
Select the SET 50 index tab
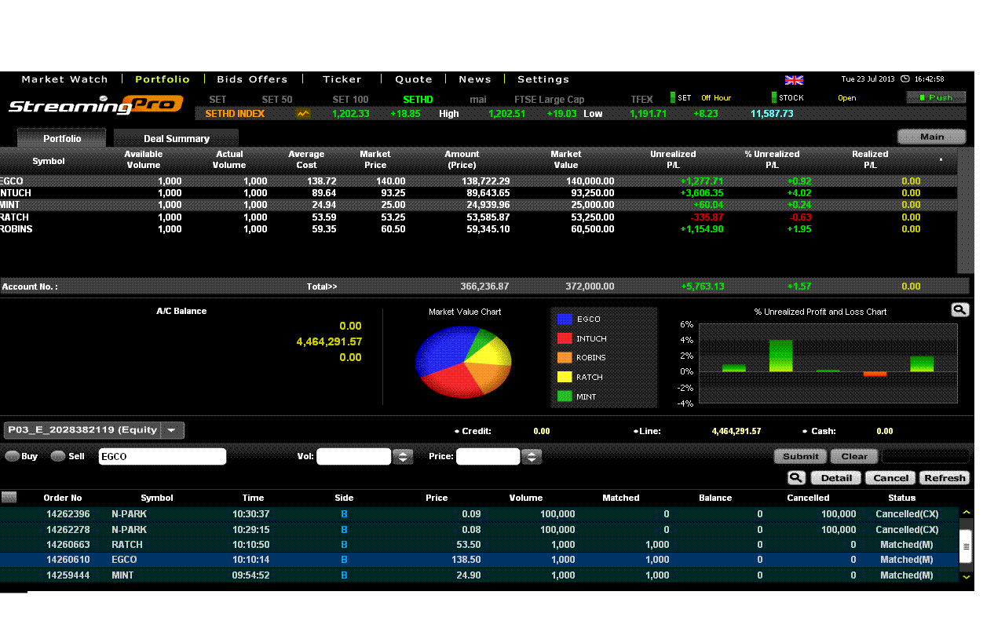coord(277,100)
